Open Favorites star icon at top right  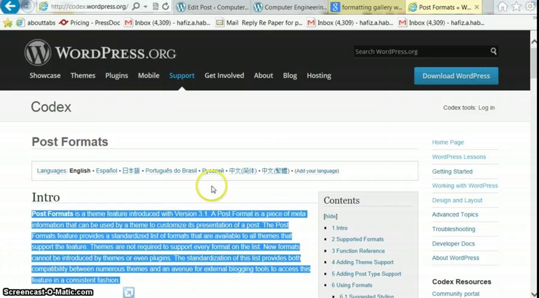[516, 7]
